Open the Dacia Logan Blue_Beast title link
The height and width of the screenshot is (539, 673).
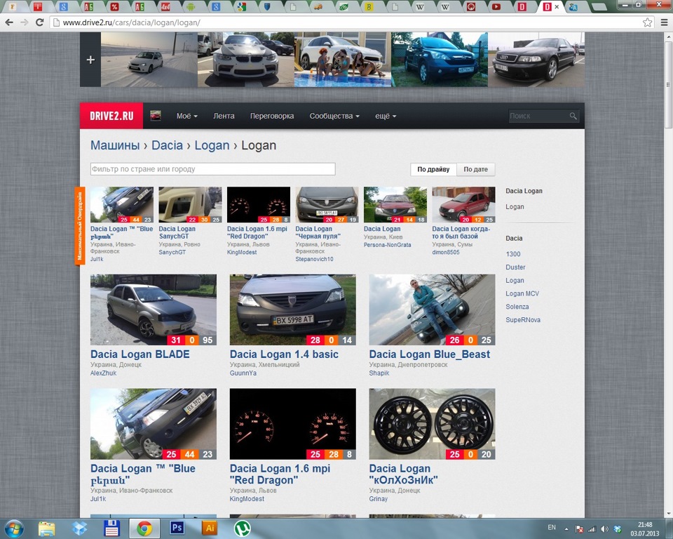pyautogui.click(x=429, y=354)
